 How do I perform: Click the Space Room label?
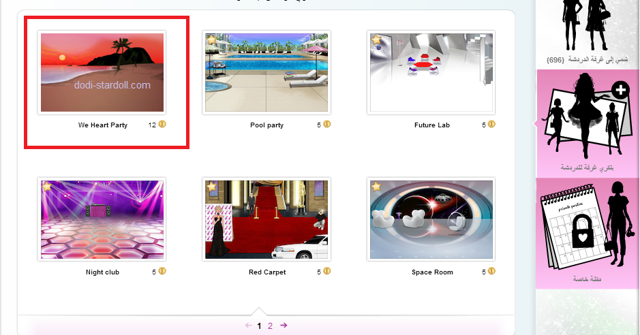[432, 272]
